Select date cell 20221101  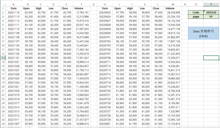[14, 58]
